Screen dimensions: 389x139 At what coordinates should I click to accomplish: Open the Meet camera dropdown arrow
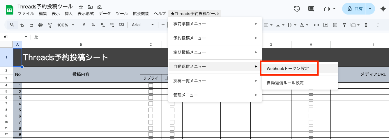334,9
